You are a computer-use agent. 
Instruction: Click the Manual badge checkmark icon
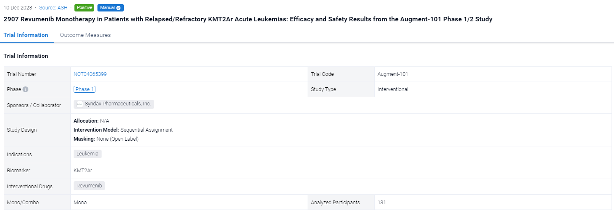(118, 8)
